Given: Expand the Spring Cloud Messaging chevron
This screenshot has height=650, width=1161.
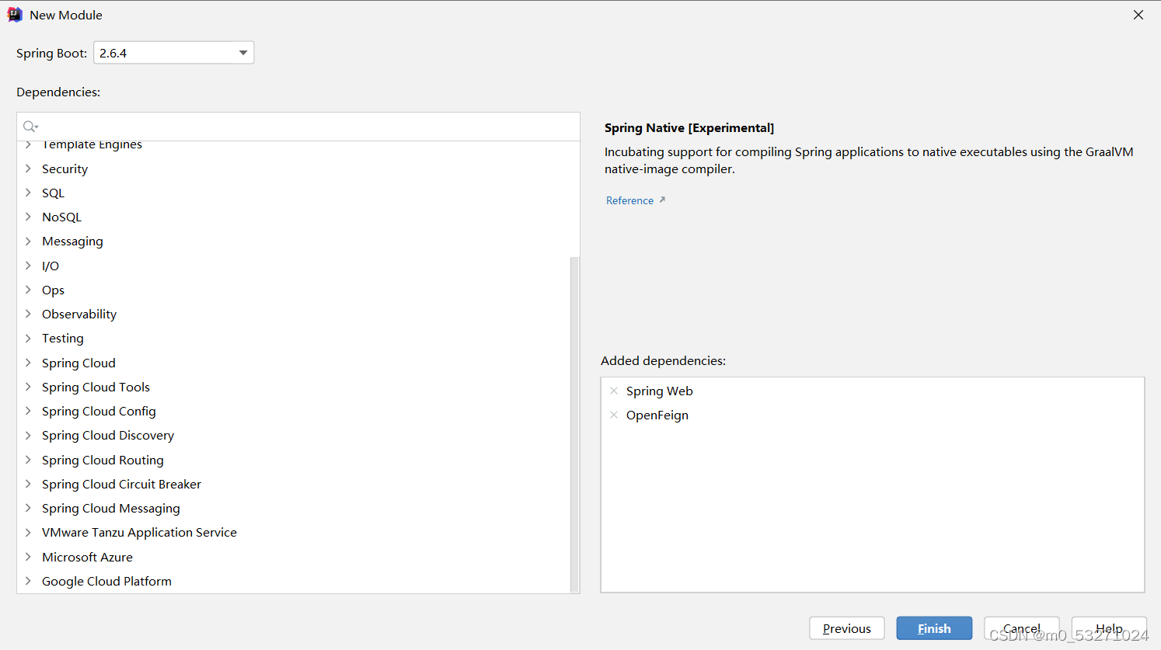Looking at the screenshot, I should [x=28, y=508].
